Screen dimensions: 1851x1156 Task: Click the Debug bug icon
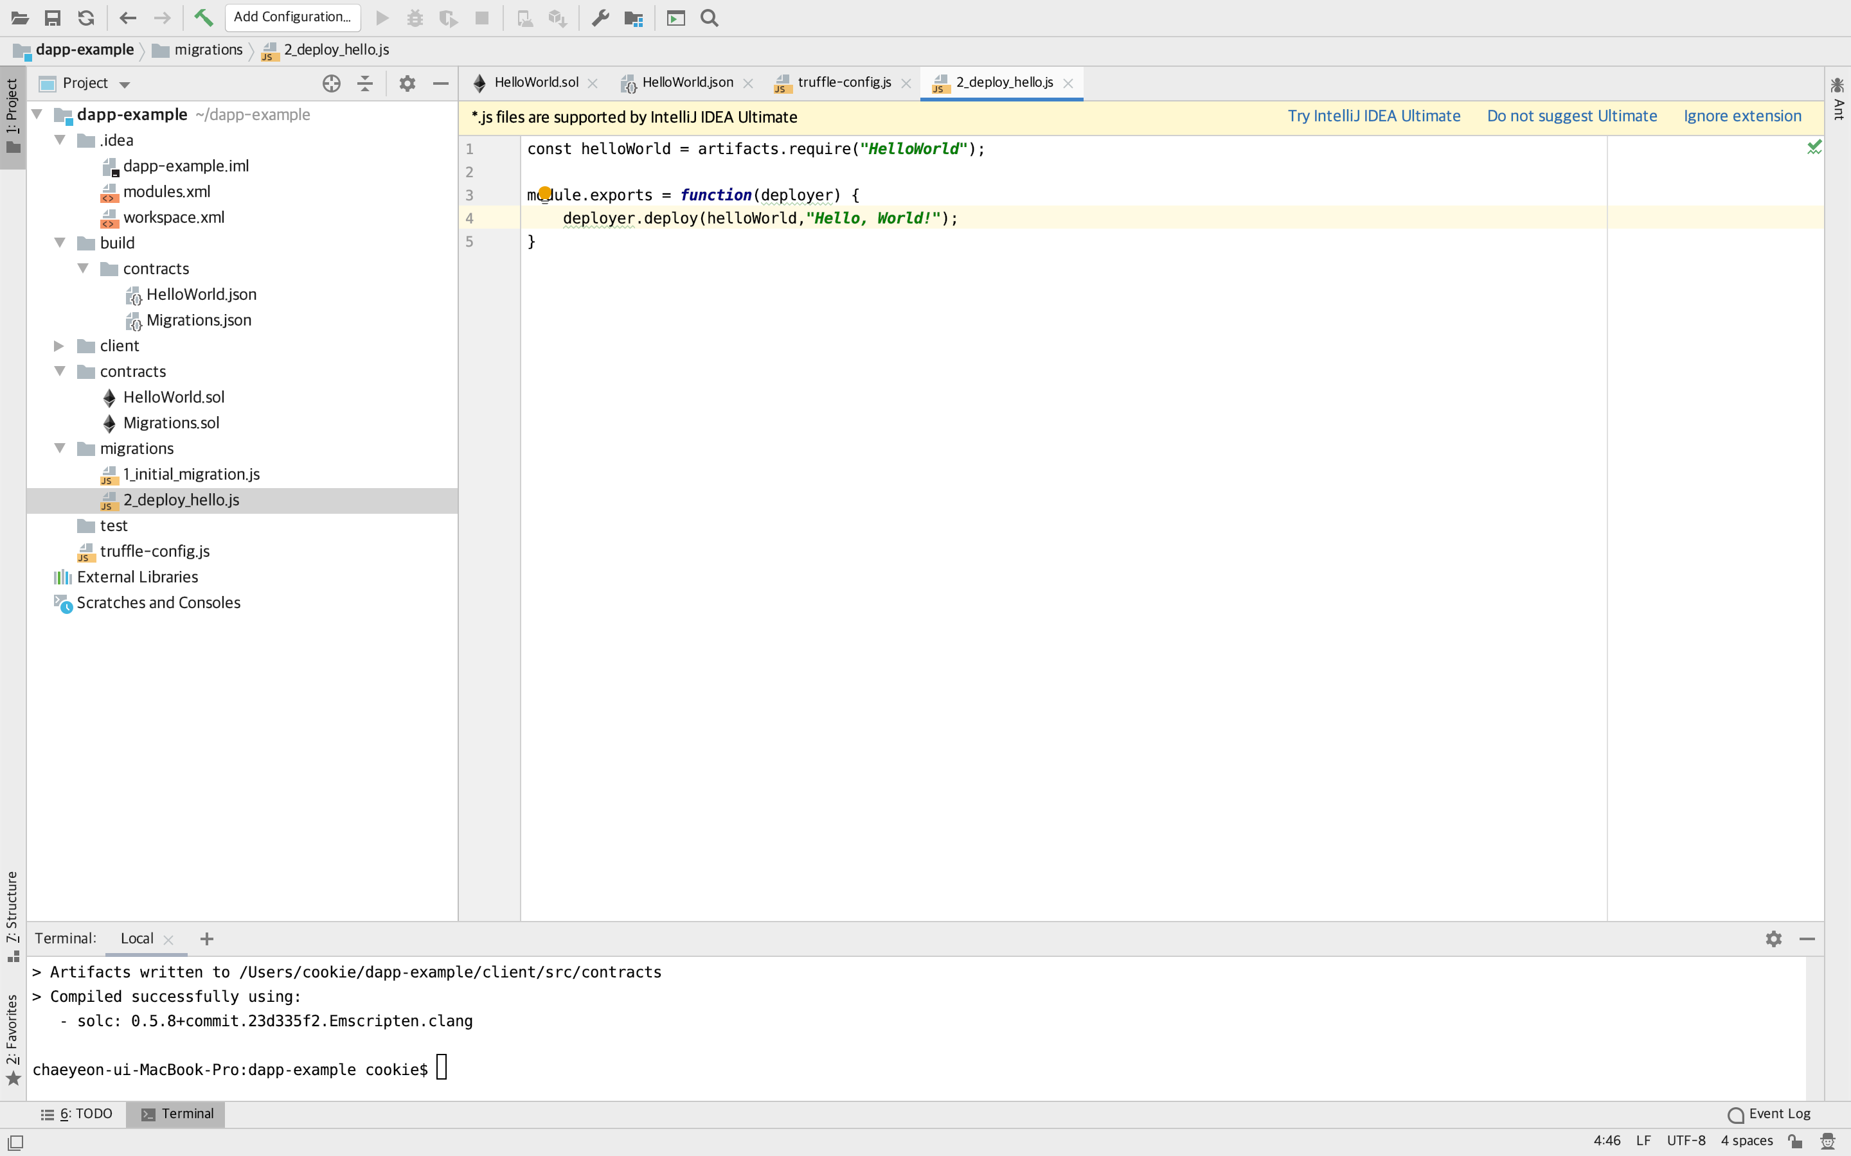click(x=415, y=17)
